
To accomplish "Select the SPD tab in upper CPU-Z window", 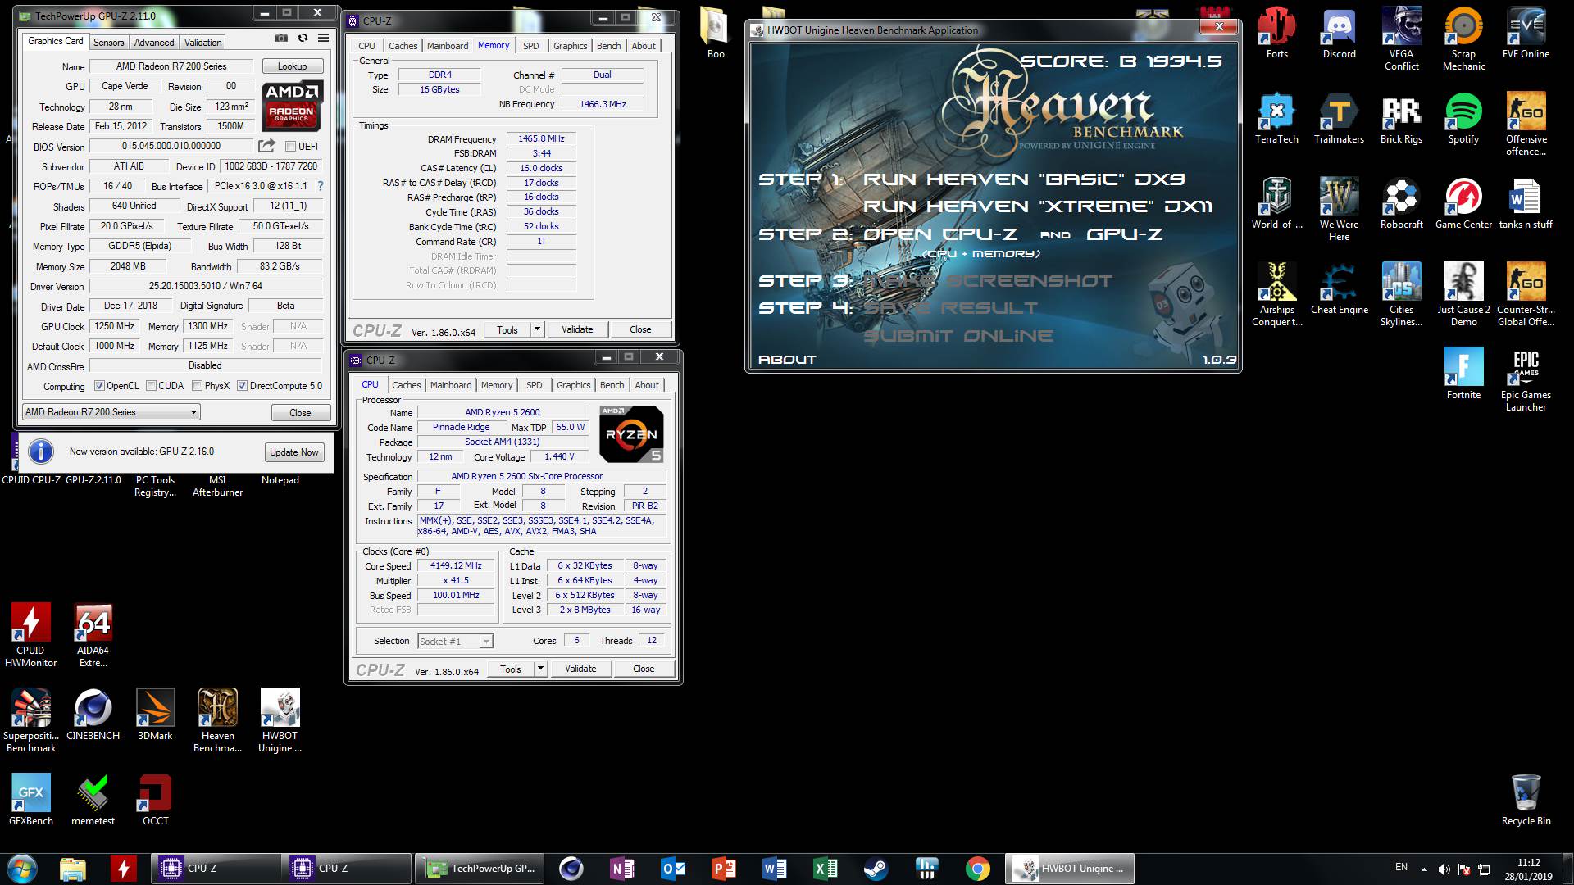I will click(531, 46).
